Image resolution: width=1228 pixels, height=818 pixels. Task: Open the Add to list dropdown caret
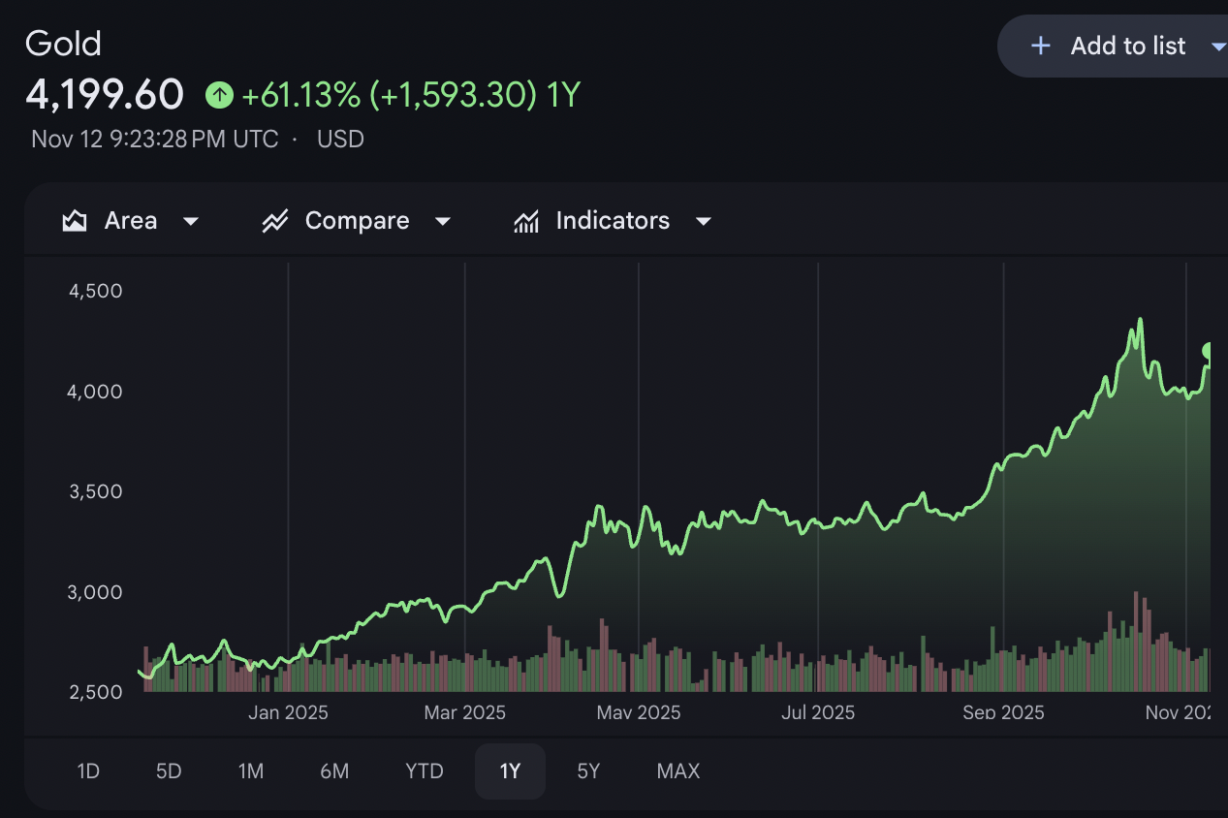(x=1217, y=46)
